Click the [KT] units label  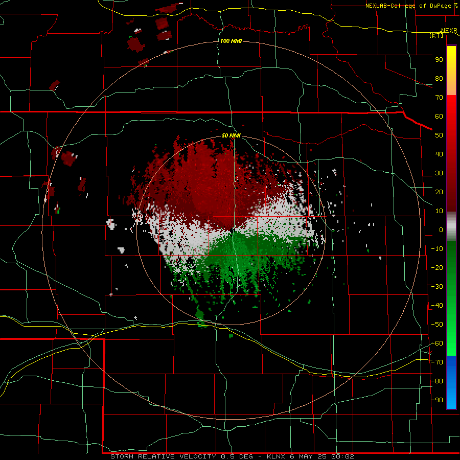436,35
